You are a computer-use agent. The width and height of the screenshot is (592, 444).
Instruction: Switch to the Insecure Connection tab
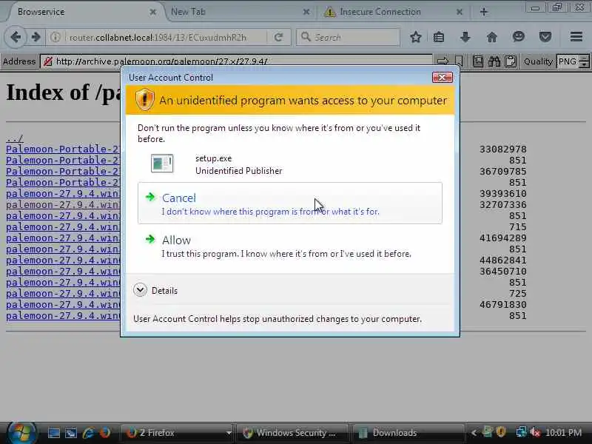393,12
